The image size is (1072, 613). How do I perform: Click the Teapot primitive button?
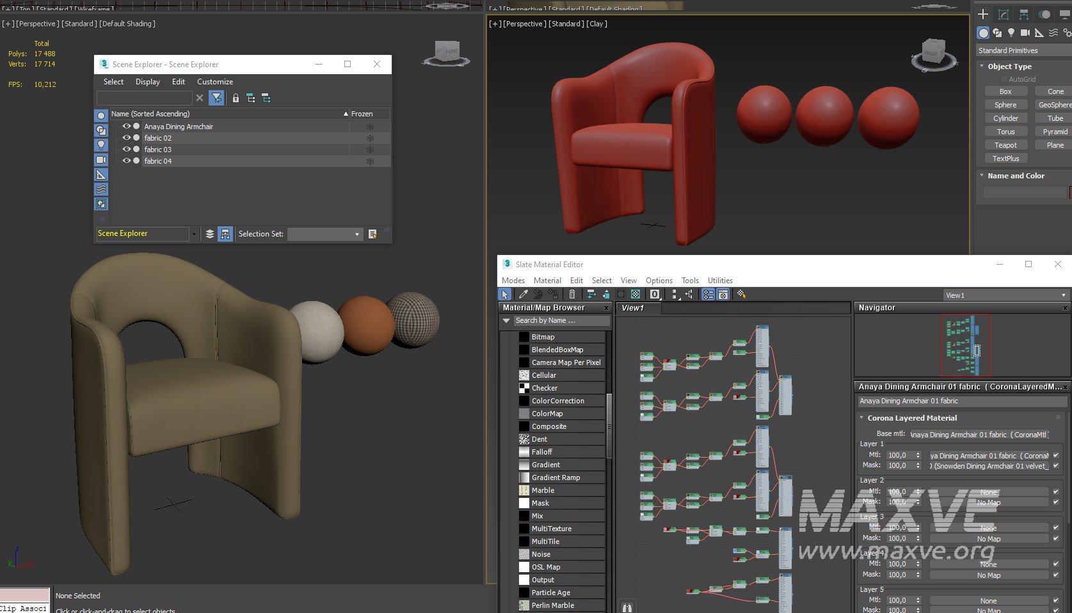[1005, 145]
